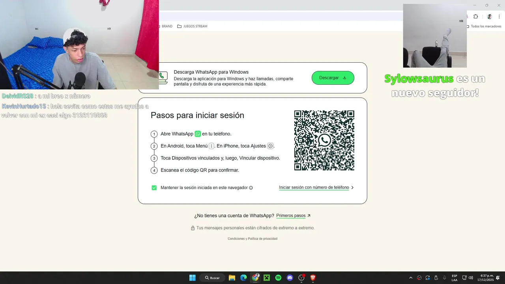
Task: Click the iPhone Ajustes gear icon in step 2
Action: 270,146
